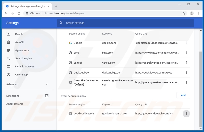Open more actions for Yahoo! search engine
This screenshot has height=132, width=204.
(186, 63)
